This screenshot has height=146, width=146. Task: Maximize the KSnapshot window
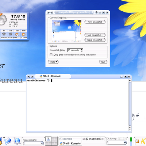click(103, 12)
